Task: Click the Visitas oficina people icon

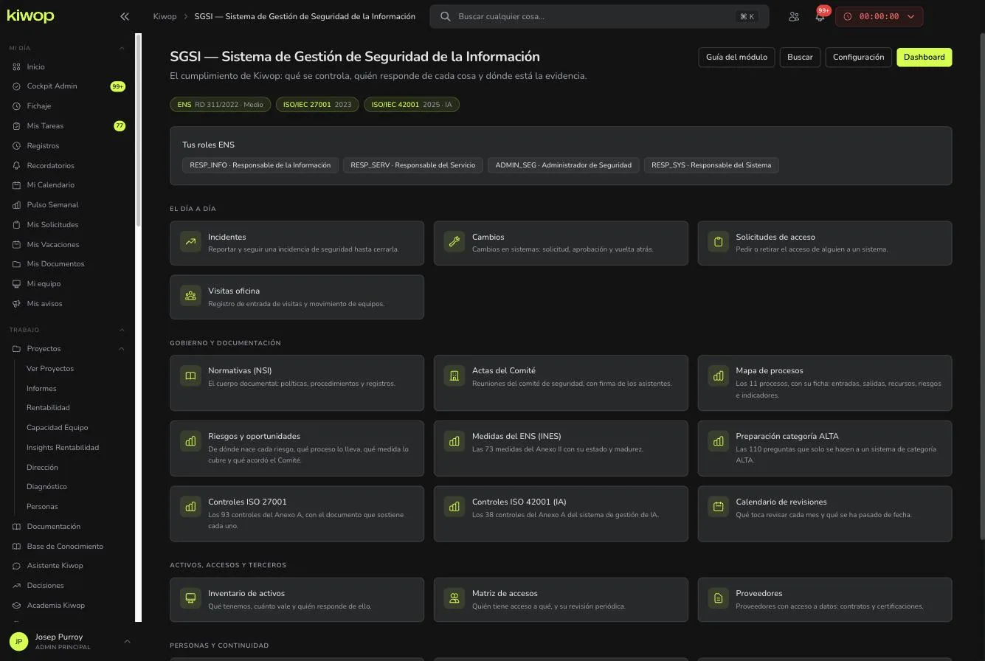Action: [190, 295]
